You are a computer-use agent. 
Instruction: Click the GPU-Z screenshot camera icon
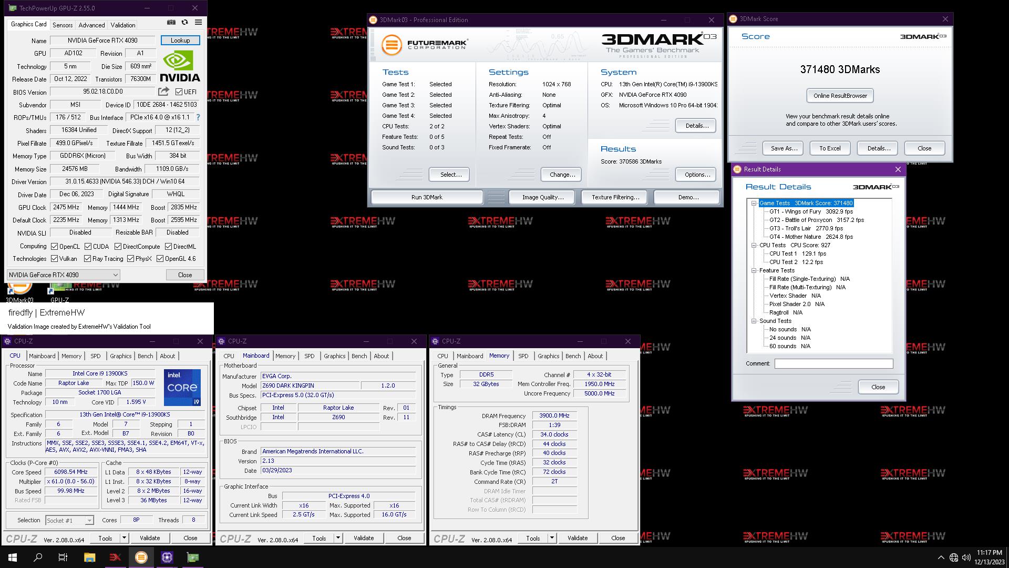(x=171, y=23)
